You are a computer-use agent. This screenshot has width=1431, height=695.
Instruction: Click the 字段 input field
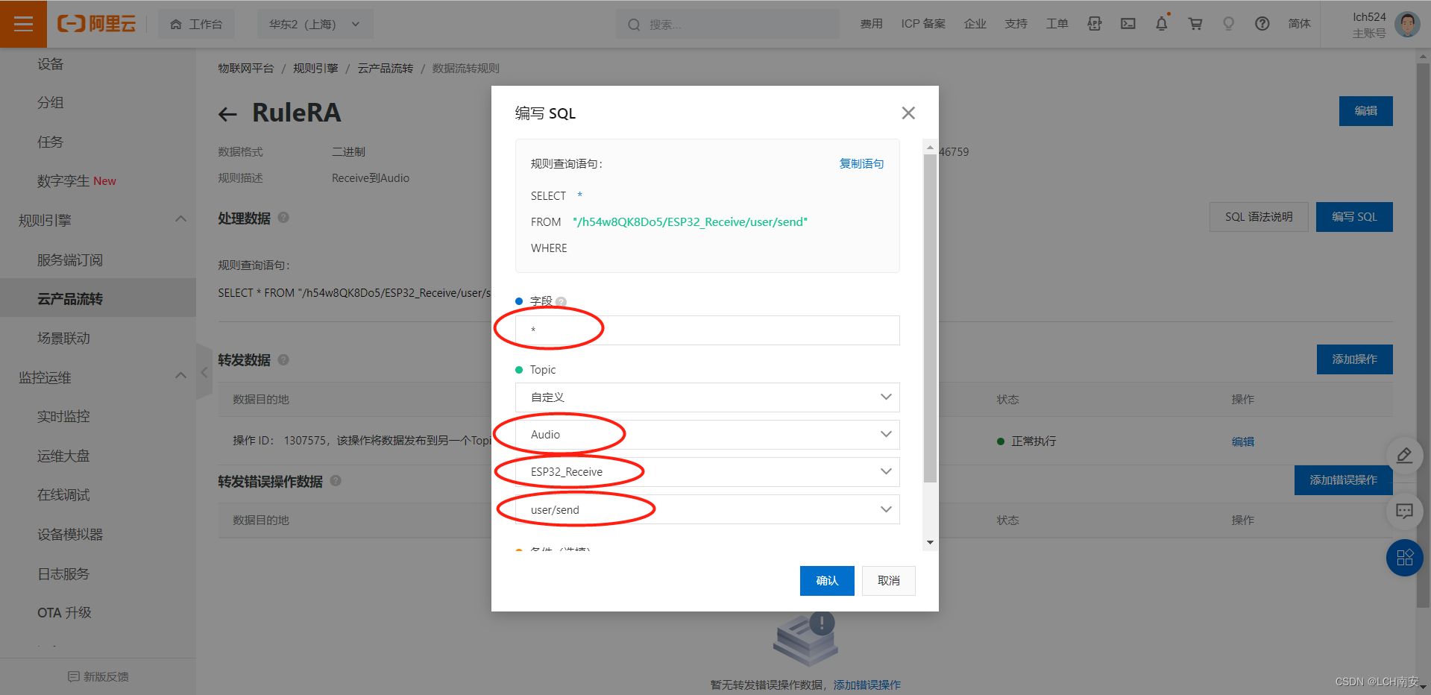click(708, 330)
